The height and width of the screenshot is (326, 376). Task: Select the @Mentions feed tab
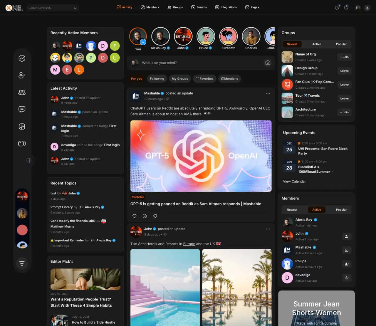pyautogui.click(x=229, y=79)
